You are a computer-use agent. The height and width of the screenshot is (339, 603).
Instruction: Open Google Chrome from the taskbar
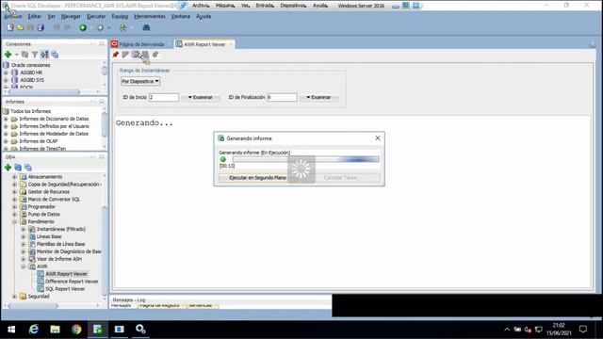(76, 330)
